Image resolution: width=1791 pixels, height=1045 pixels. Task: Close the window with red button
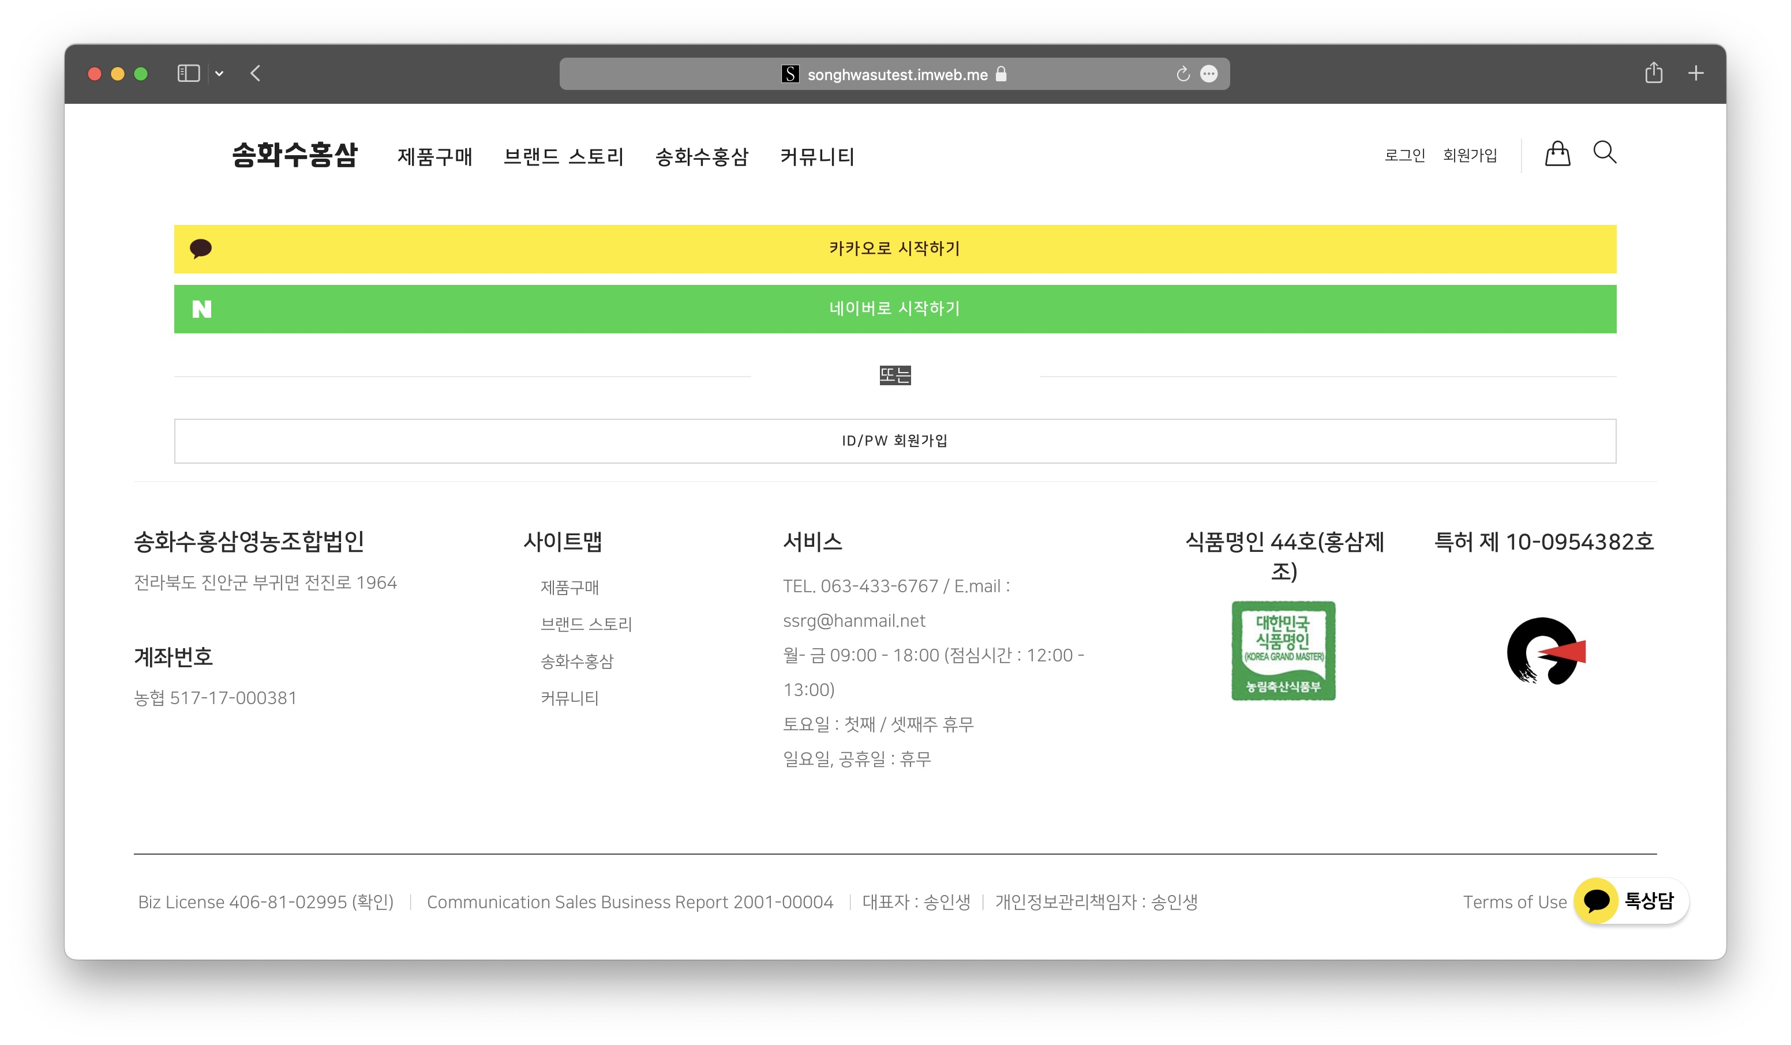pos(95,74)
